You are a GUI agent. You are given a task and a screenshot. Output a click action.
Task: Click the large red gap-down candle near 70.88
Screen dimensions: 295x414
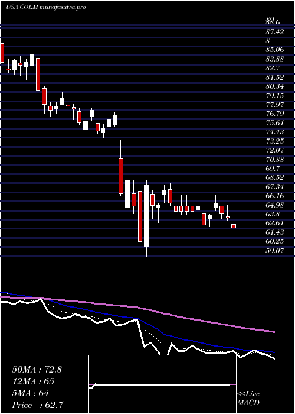120,176
